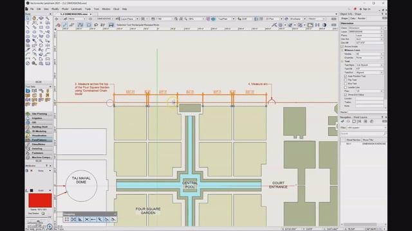The height and width of the screenshot is (231, 412).
Task: Click the red fill color swatch in Attributes
Action: [40, 200]
